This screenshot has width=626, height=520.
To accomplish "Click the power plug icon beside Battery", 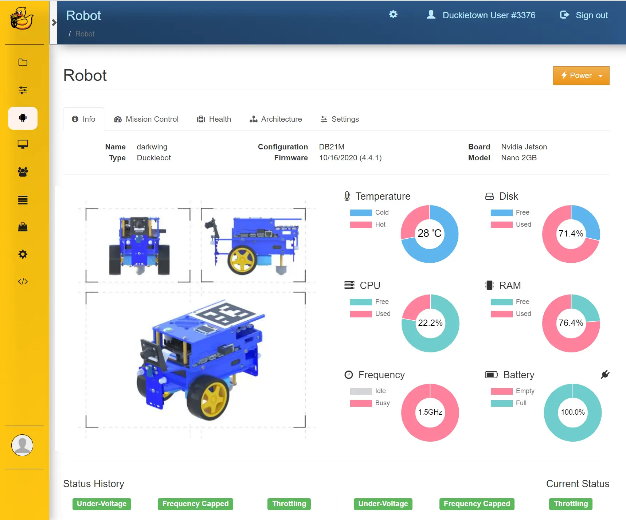I will pyautogui.click(x=606, y=374).
